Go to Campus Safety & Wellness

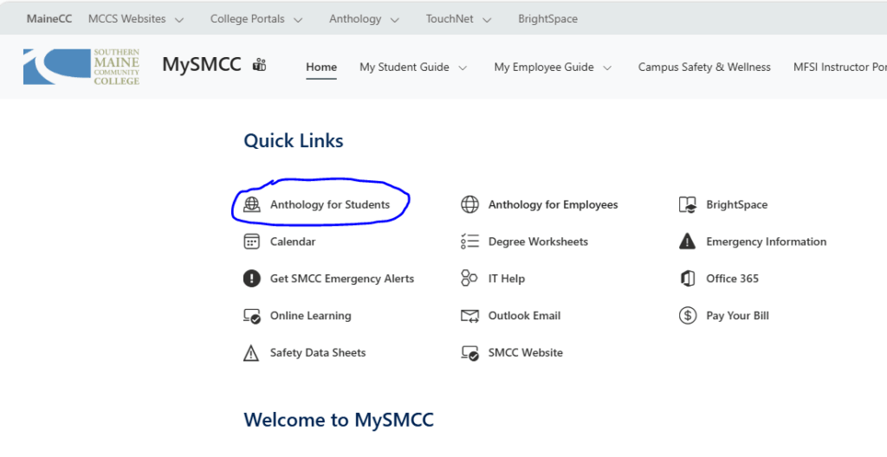[704, 67]
